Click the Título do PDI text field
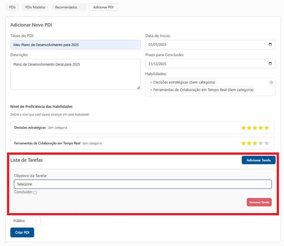284x246 pixels. pyautogui.click(x=75, y=45)
